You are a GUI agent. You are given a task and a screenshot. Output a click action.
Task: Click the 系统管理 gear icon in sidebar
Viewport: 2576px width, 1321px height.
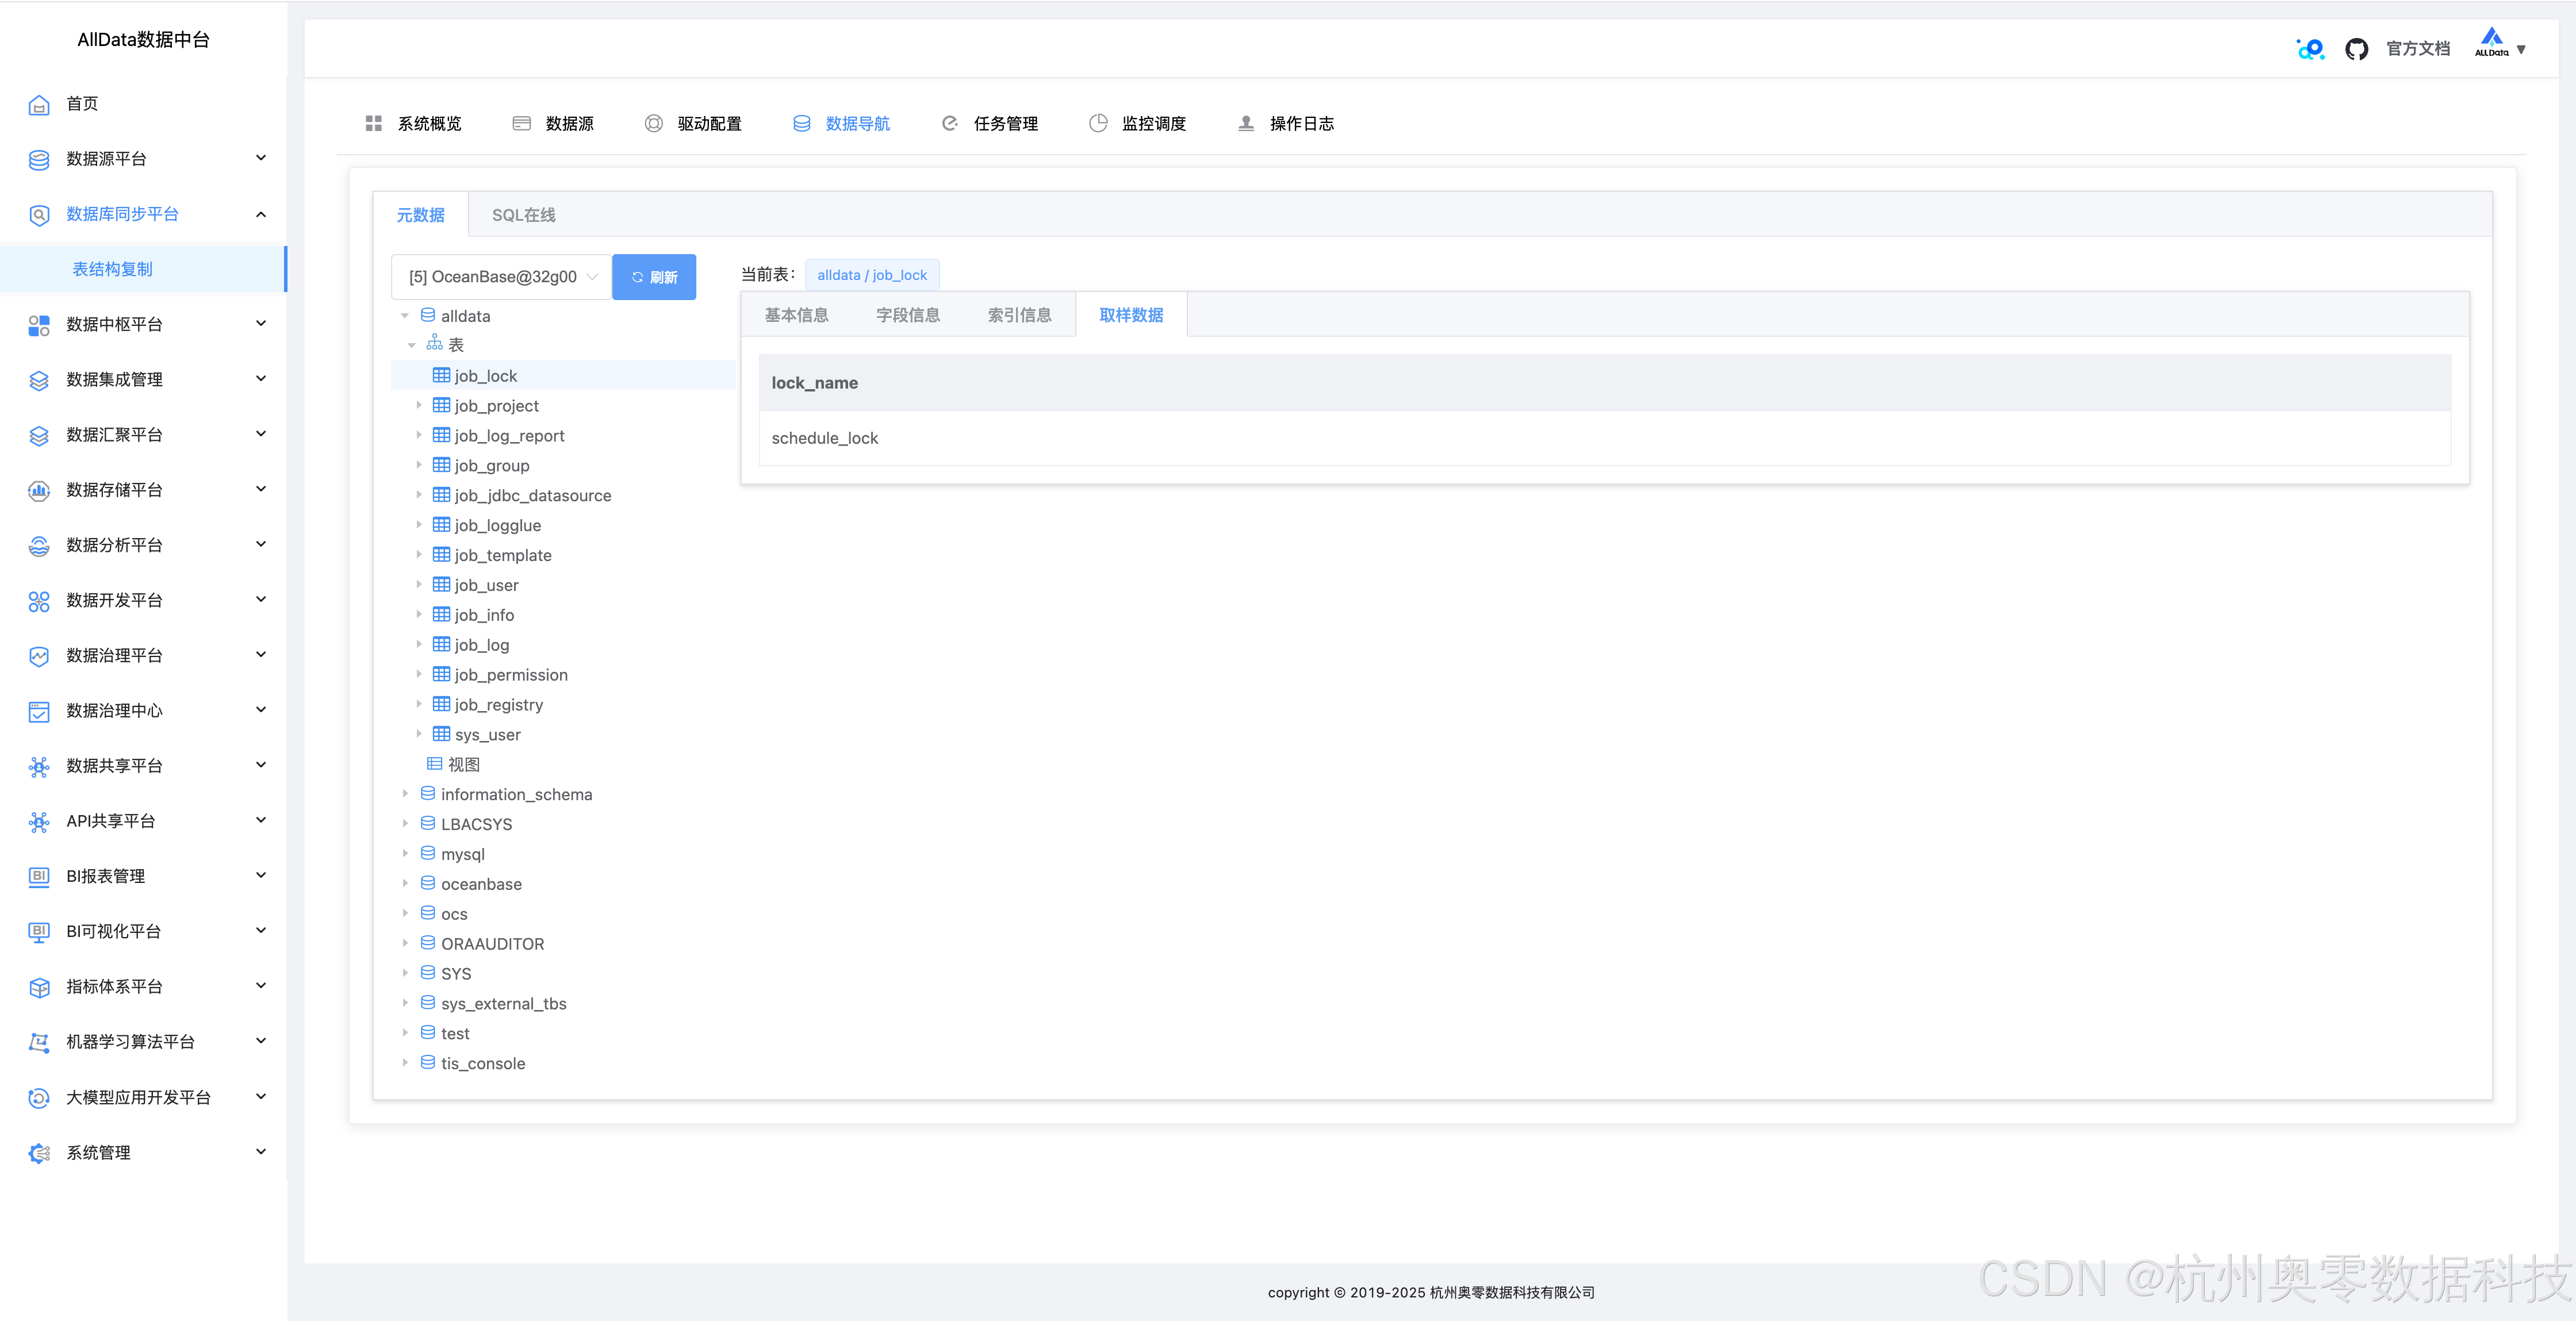(x=39, y=1153)
